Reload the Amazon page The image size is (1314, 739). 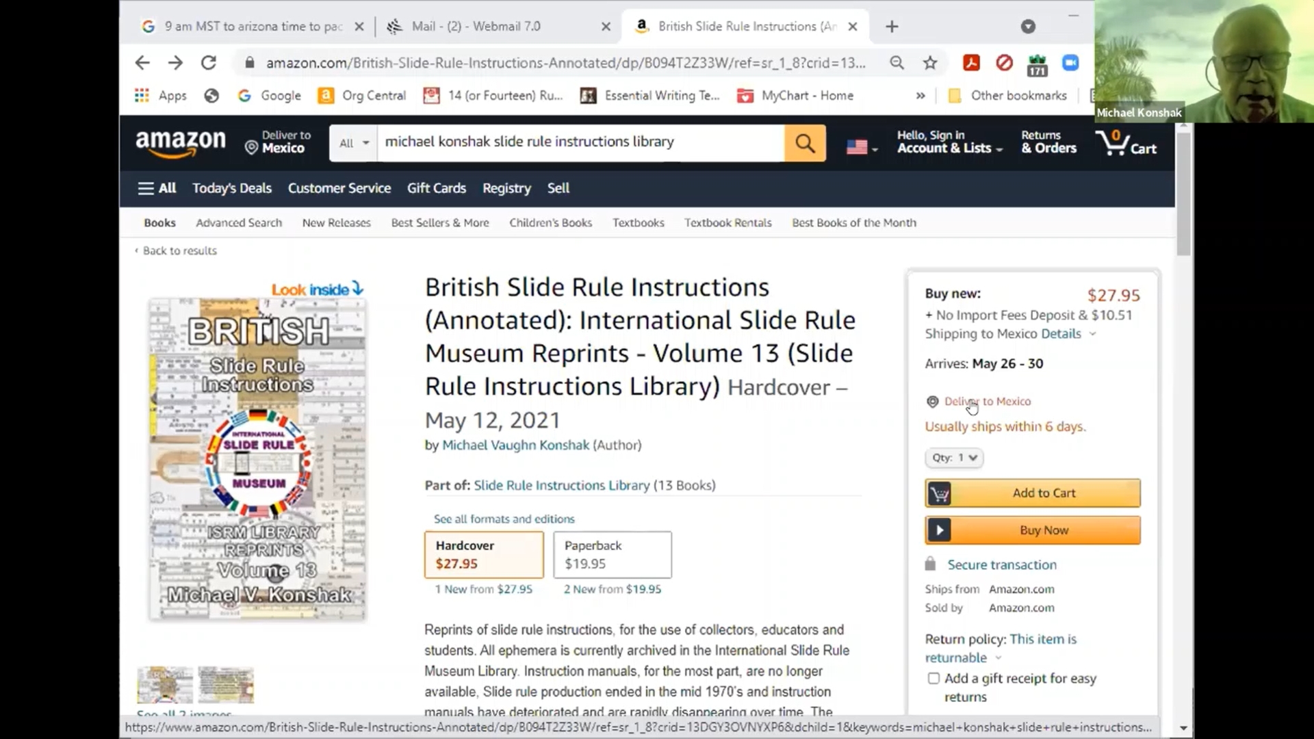(209, 63)
